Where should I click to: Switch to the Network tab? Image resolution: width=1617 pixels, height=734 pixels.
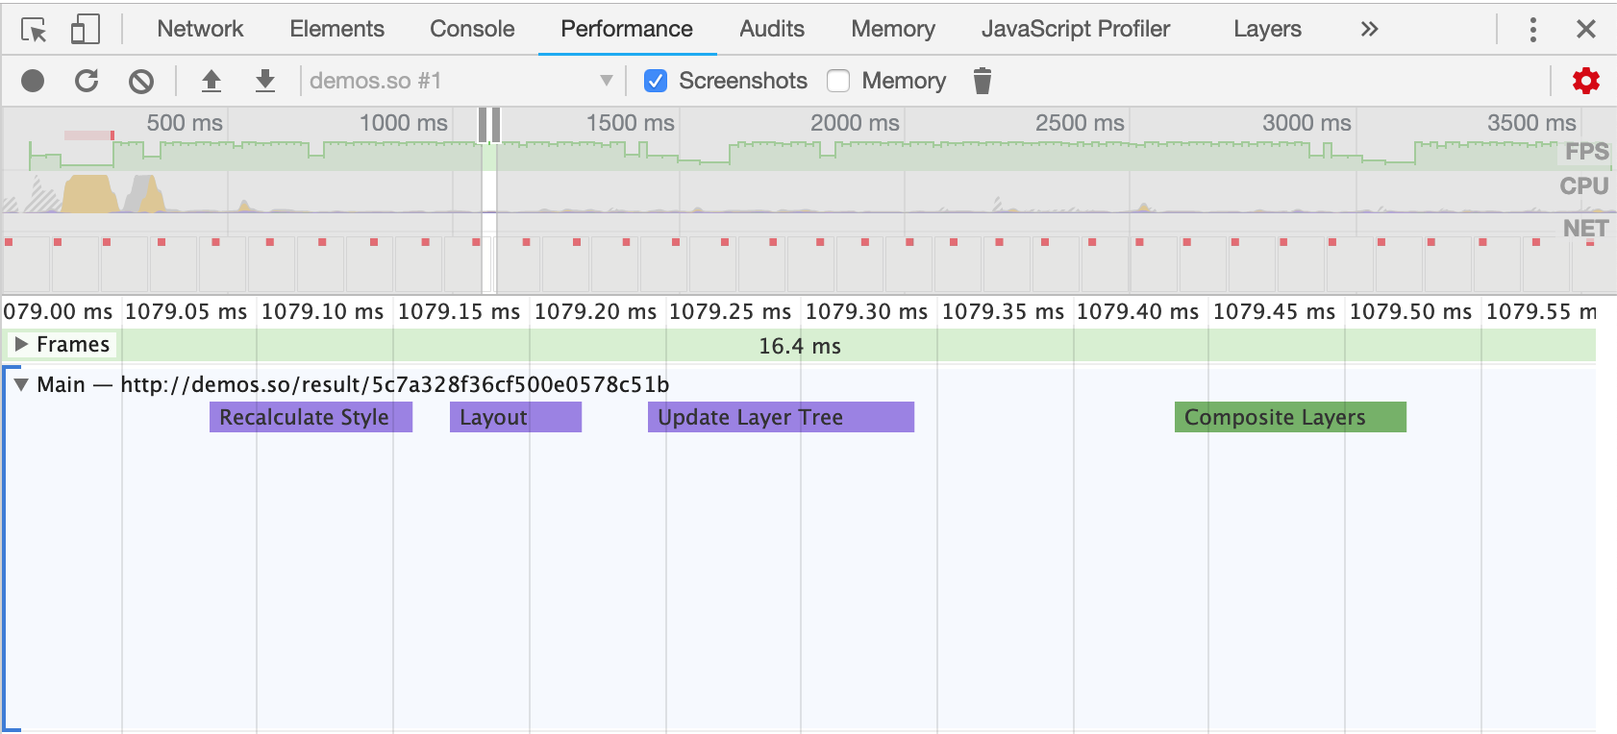(x=200, y=29)
